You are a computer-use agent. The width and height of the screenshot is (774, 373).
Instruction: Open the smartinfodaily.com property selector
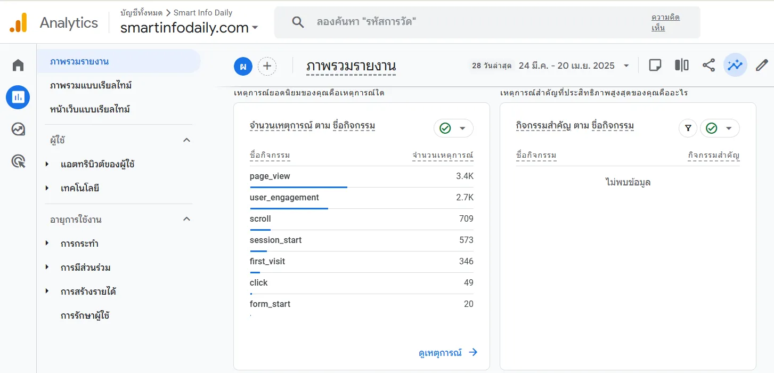pos(189,28)
